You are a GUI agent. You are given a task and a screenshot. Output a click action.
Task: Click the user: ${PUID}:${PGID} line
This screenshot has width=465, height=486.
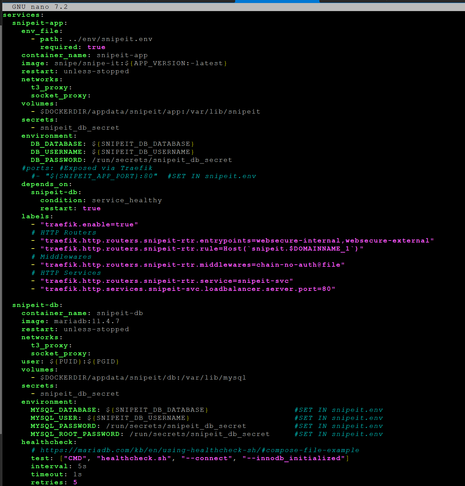pyautogui.click(x=70, y=362)
